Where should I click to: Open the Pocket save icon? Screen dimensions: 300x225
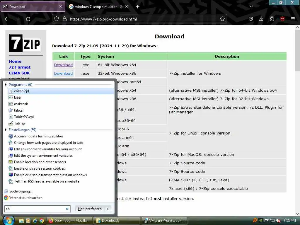pos(251,19)
